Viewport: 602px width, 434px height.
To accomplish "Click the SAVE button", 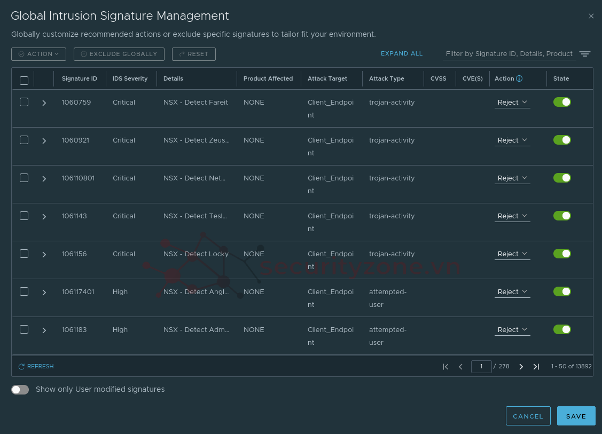I will pyautogui.click(x=576, y=416).
